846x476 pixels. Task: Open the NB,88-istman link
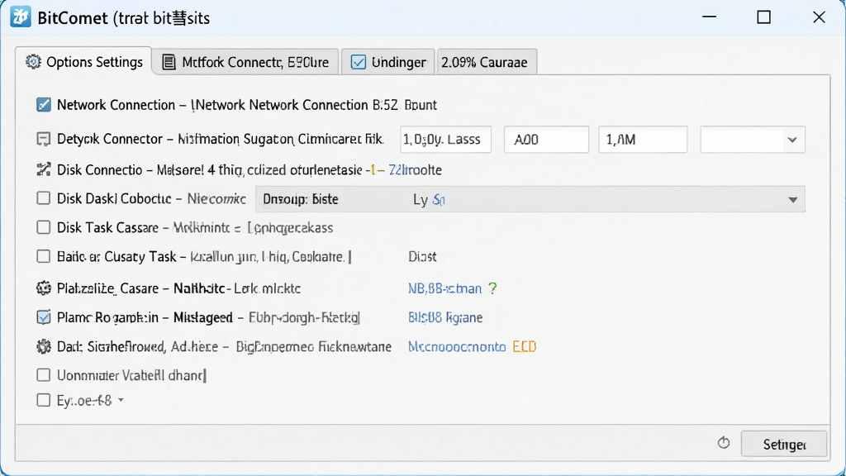(444, 288)
